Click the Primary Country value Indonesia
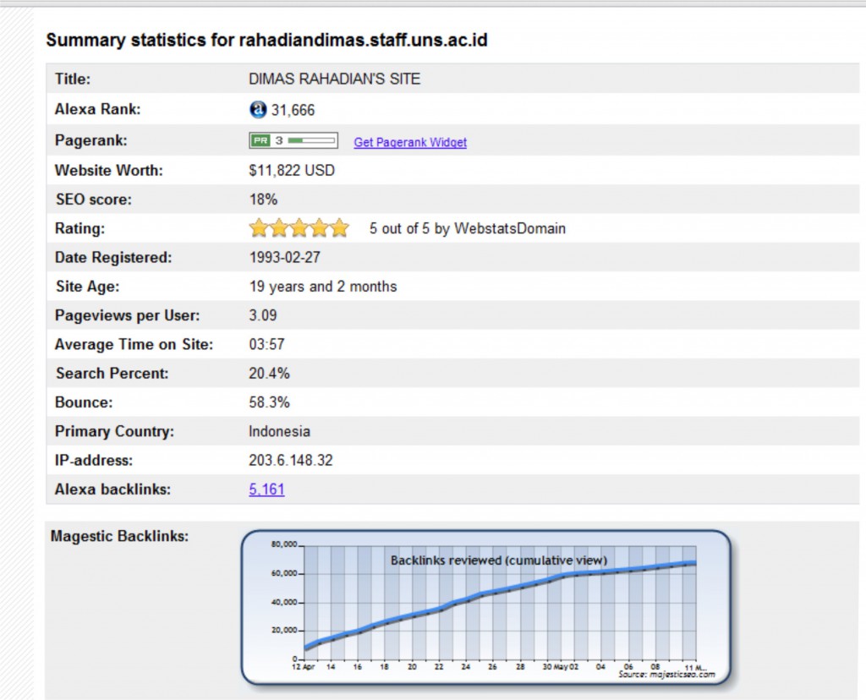The height and width of the screenshot is (700, 866). point(279,431)
